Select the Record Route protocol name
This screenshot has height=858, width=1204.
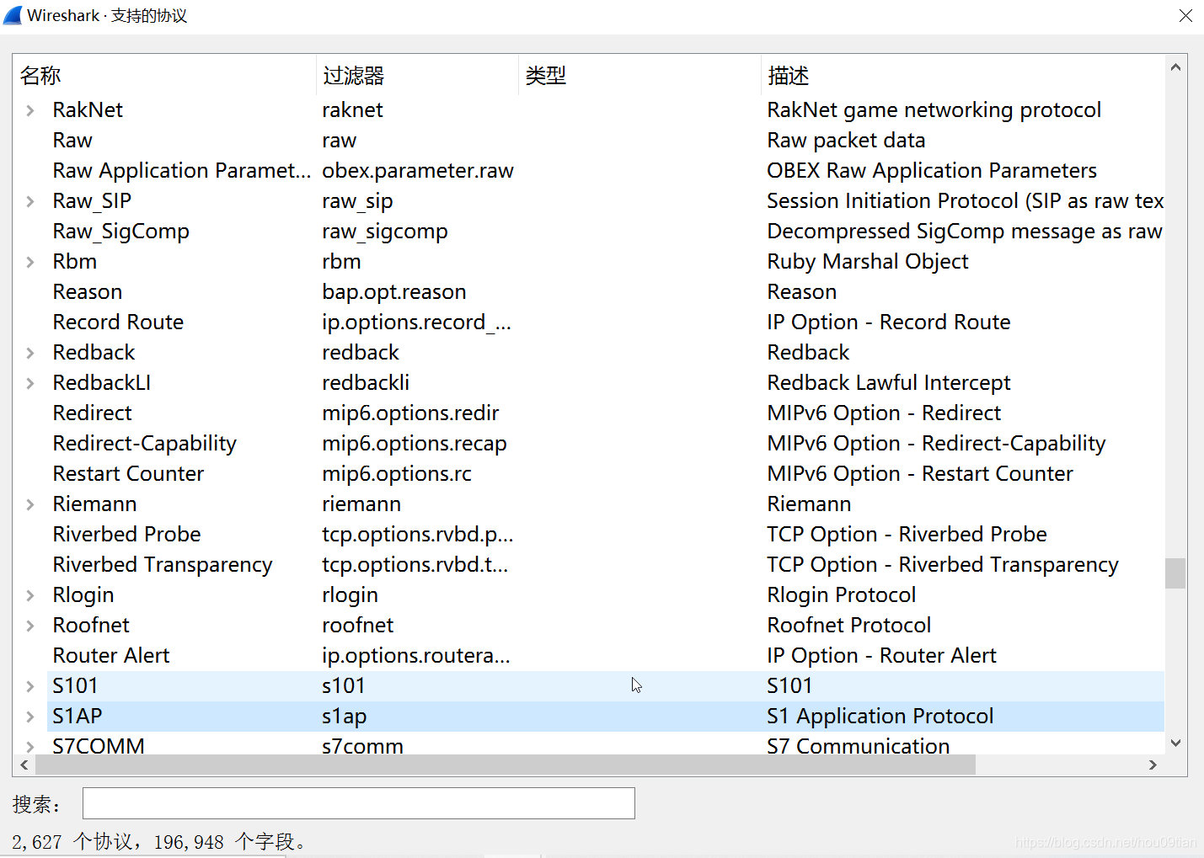[118, 322]
